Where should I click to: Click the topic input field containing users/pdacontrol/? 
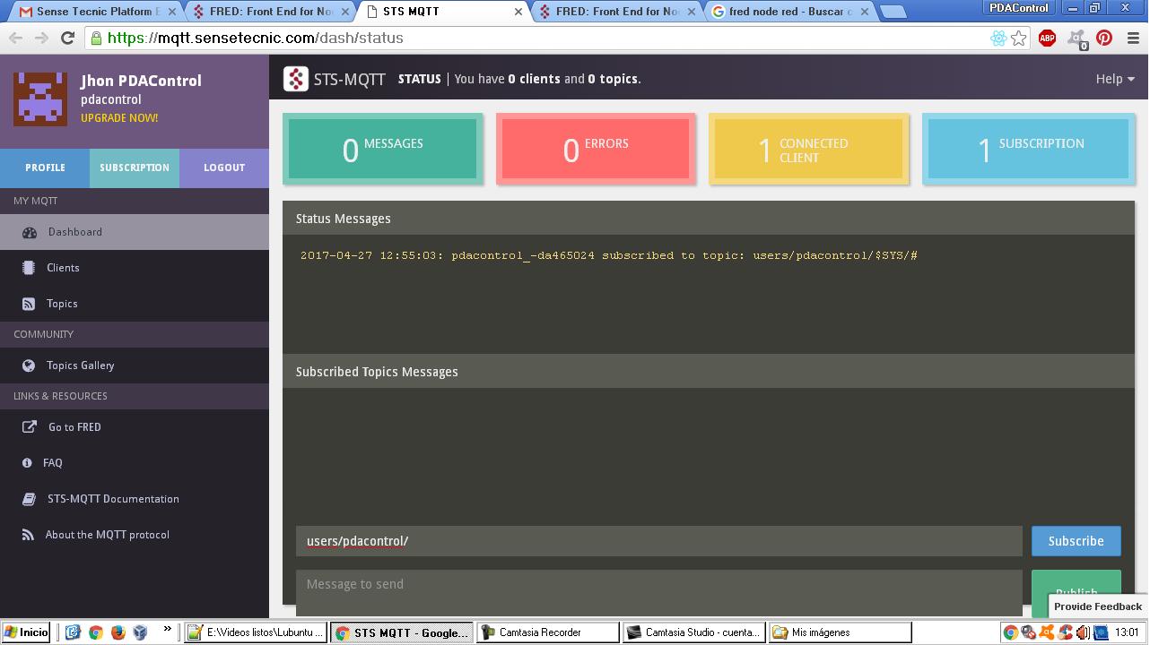(x=659, y=541)
